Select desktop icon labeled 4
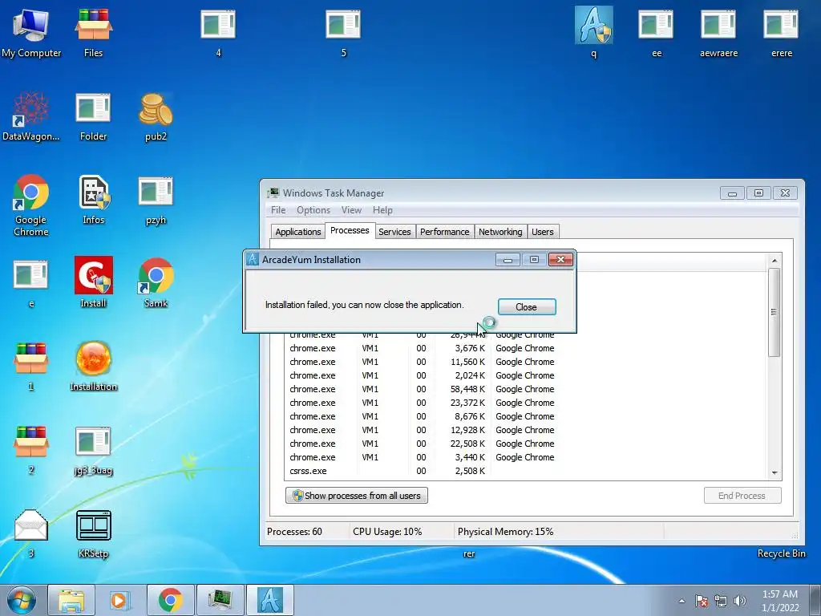821x616 pixels. (x=218, y=33)
